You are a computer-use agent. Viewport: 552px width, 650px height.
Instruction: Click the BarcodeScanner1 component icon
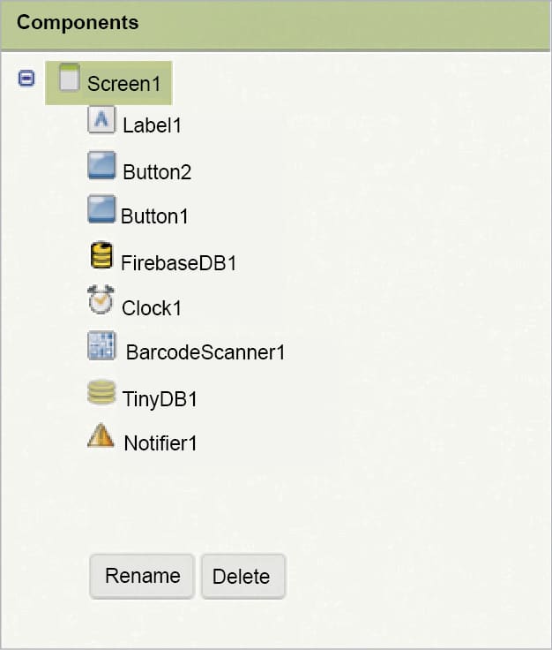coord(101,346)
